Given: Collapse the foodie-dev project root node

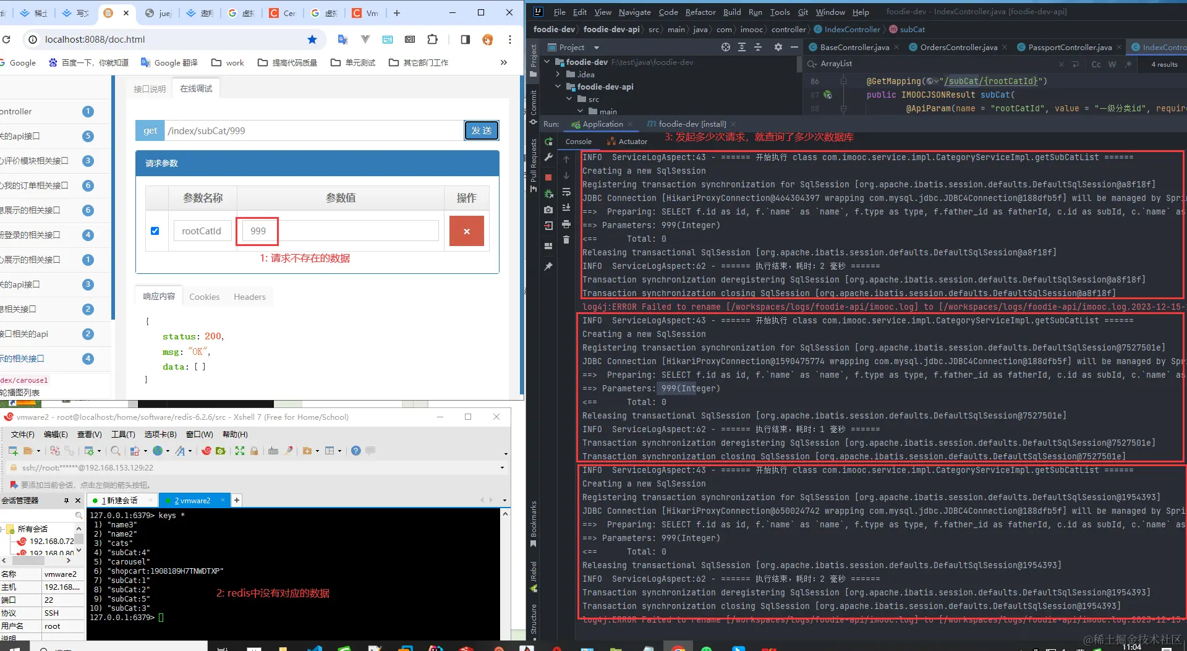Looking at the screenshot, I should pos(547,62).
